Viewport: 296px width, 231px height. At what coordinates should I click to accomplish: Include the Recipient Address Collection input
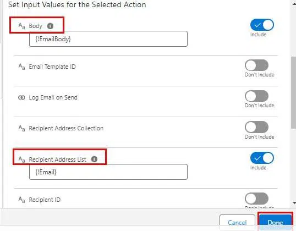coord(256,127)
